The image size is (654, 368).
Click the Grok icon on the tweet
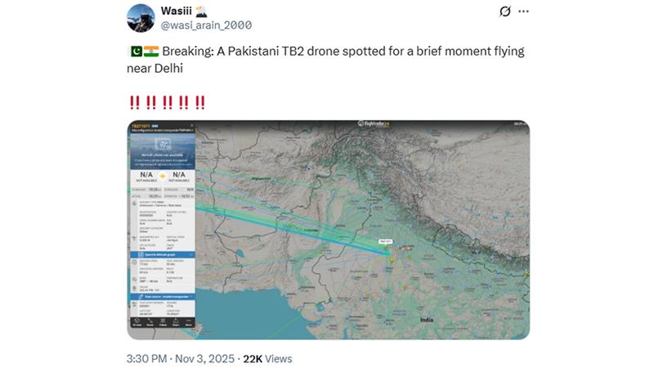point(505,13)
